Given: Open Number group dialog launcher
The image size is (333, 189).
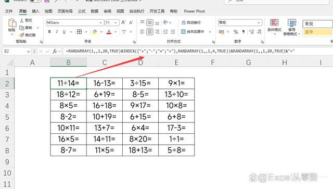Looking at the screenshot, I should pyautogui.click(x=262, y=42).
